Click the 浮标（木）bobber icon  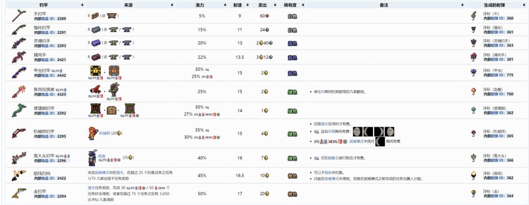coord(473,16)
